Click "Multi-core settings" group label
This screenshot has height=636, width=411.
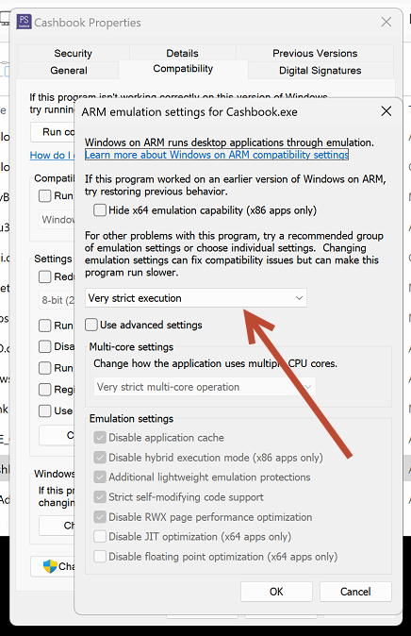click(131, 347)
